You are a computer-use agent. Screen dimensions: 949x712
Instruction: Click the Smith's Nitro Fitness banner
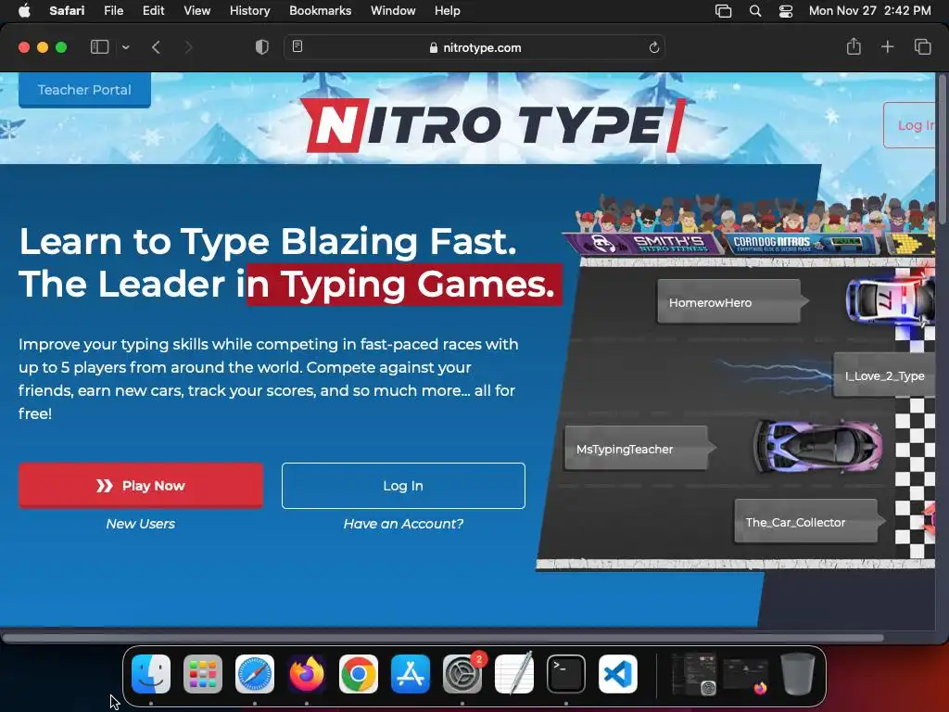click(645, 244)
